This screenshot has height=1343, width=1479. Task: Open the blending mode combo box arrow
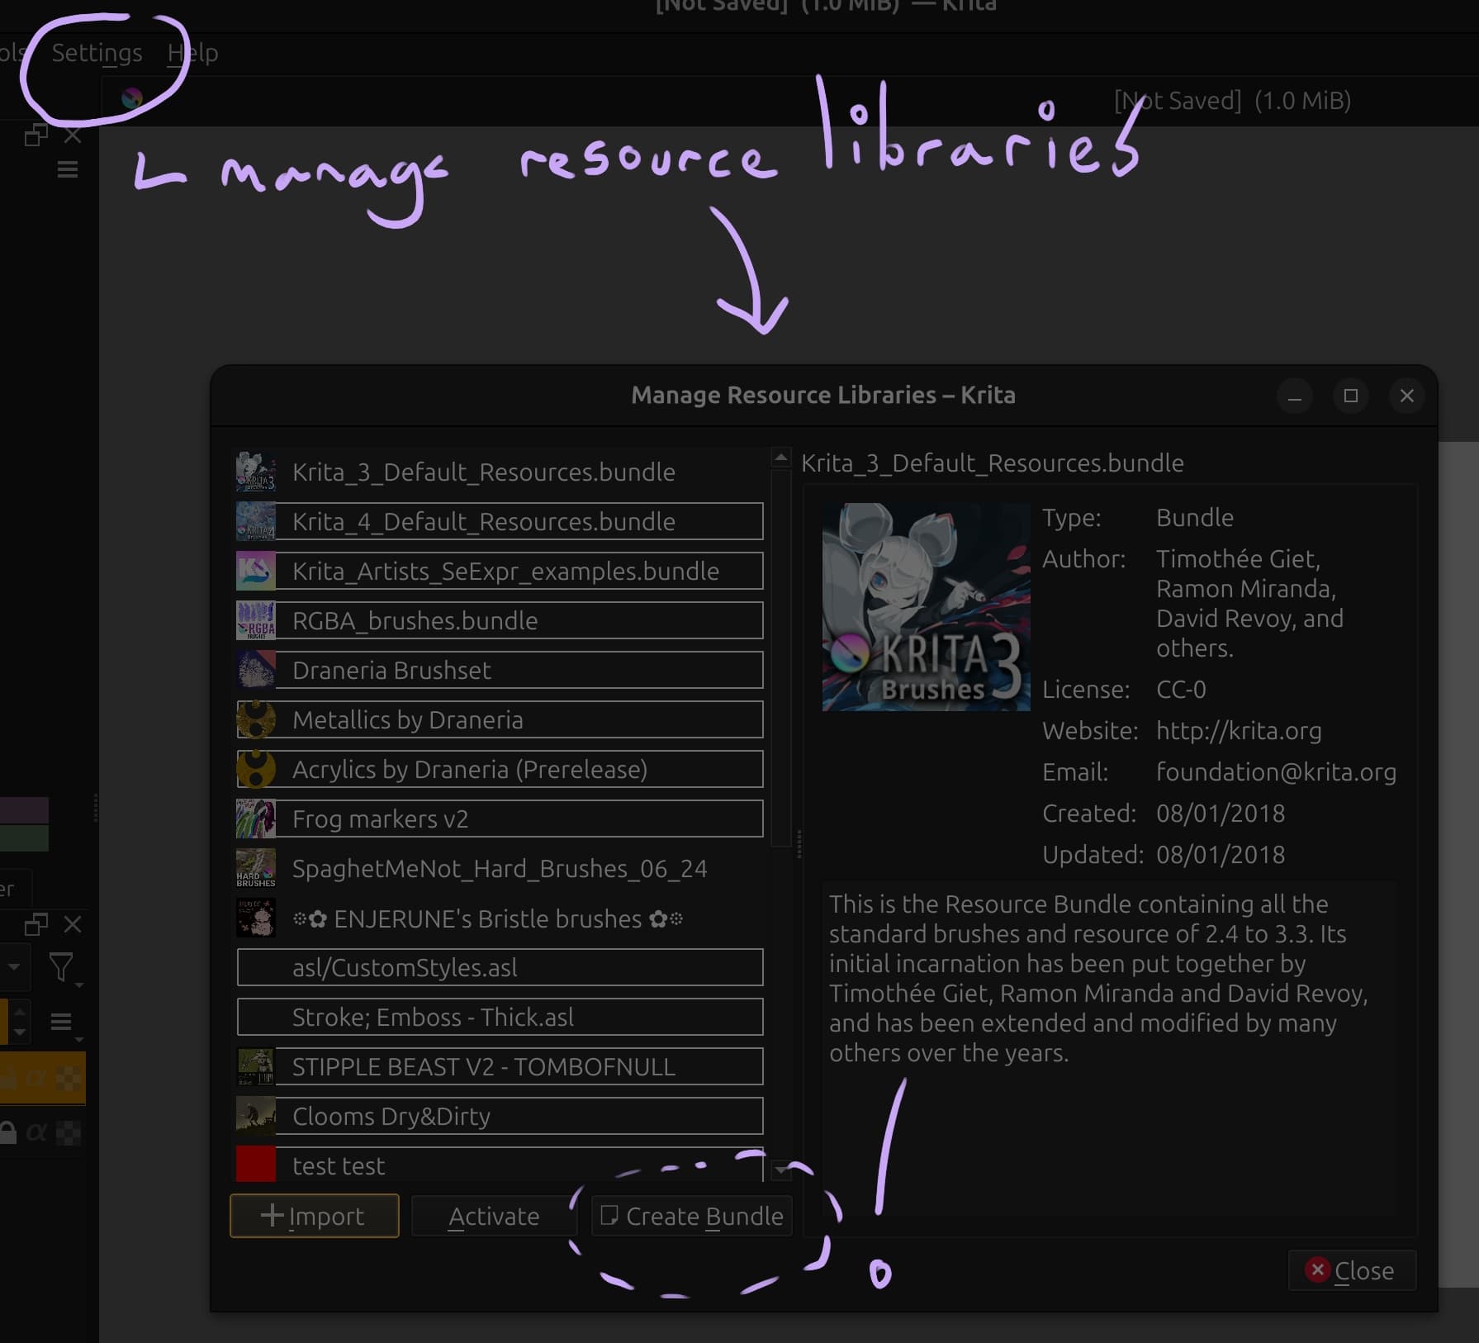(x=14, y=966)
